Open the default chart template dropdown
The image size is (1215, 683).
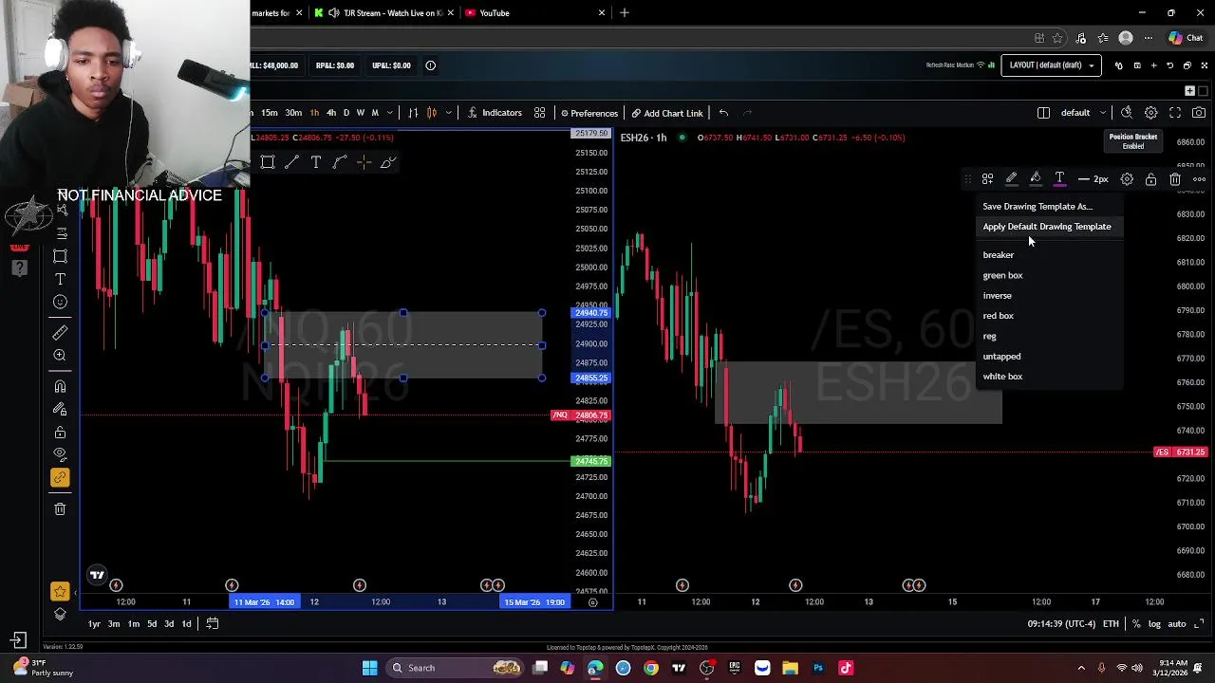(x=1082, y=113)
